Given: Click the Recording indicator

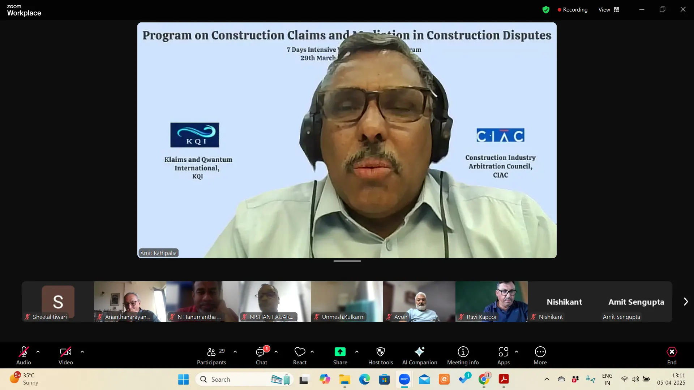Looking at the screenshot, I should (573, 10).
